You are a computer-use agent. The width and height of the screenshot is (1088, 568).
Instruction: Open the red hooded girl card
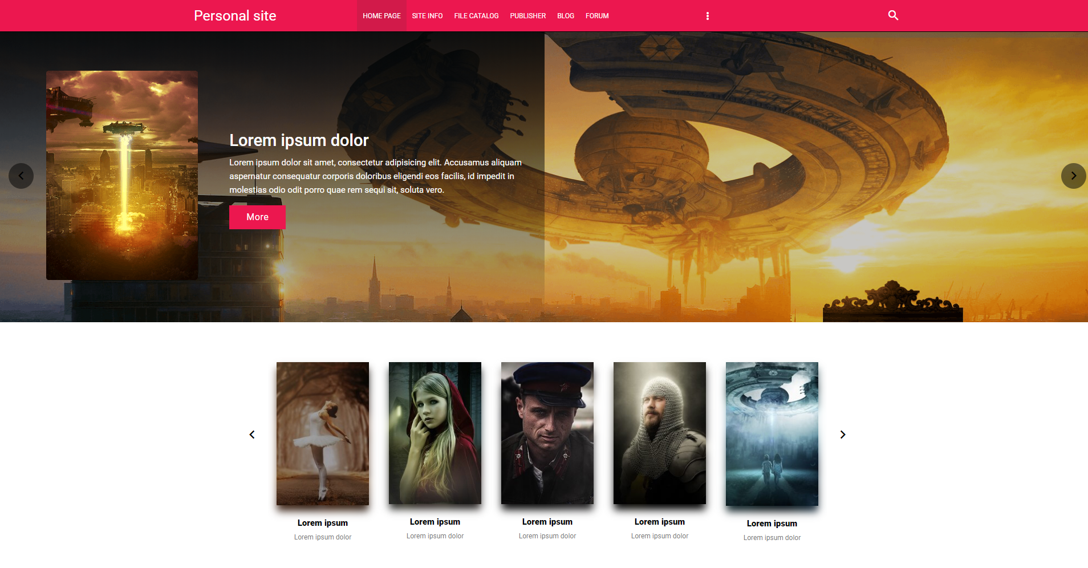(435, 433)
